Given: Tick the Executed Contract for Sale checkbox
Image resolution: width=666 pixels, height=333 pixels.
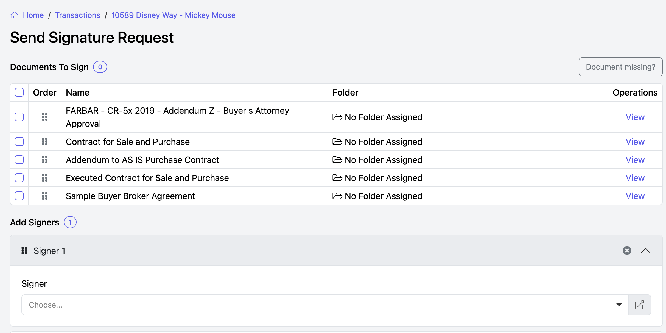Looking at the screenshot, I should (x=19, y=178).
